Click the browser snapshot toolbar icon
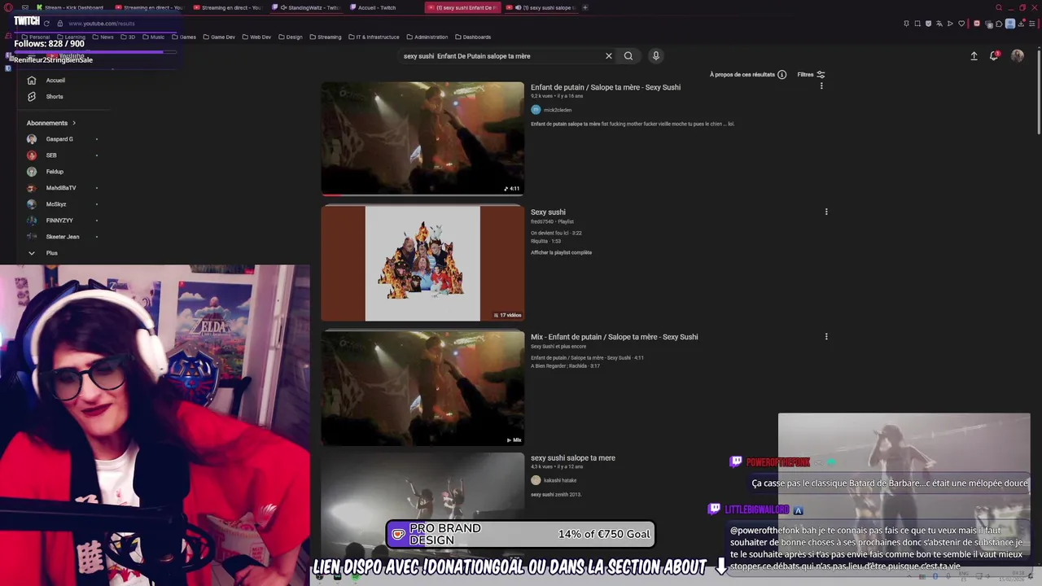This screenshot has width=1042, height=586. coord(917,24)
